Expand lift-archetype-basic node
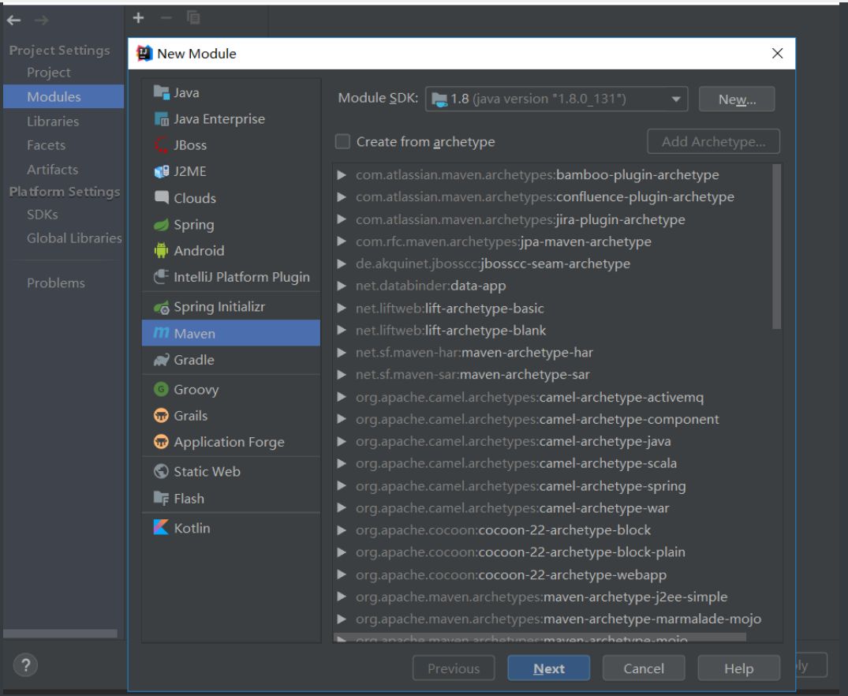Viewport: 848px width, 696px height. click(x=342, y=308)
